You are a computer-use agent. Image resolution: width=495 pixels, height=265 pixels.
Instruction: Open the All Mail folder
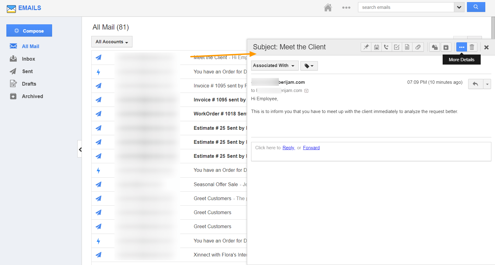click(30, 46)
